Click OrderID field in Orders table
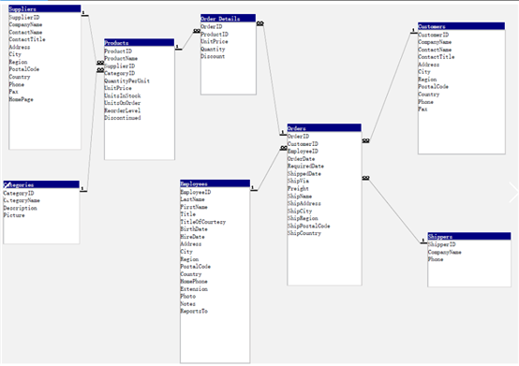Image resolution: width=519 pixels, height=366 pixels. [x=298, y=137]
